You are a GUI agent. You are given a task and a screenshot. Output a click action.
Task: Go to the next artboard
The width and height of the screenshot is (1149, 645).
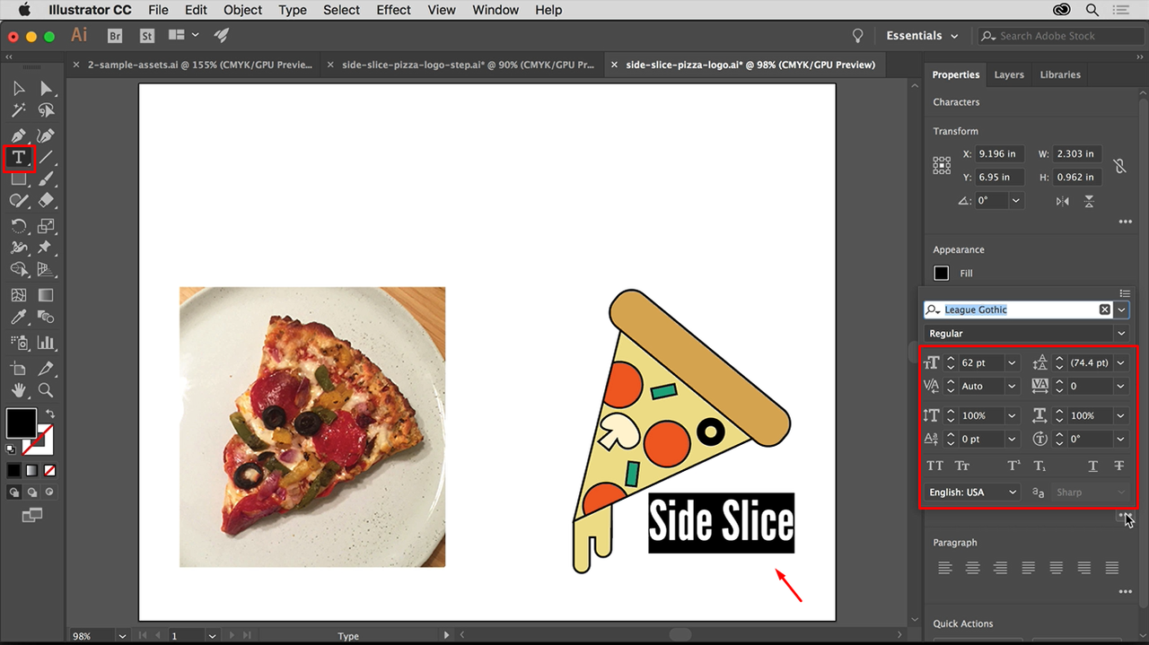pyautogui.click(x=232, y=636)
